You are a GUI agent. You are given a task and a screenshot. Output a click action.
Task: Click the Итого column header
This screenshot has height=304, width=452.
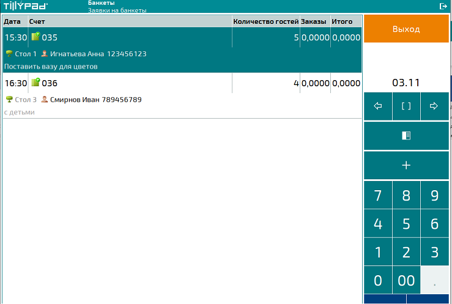pos(343,21)
